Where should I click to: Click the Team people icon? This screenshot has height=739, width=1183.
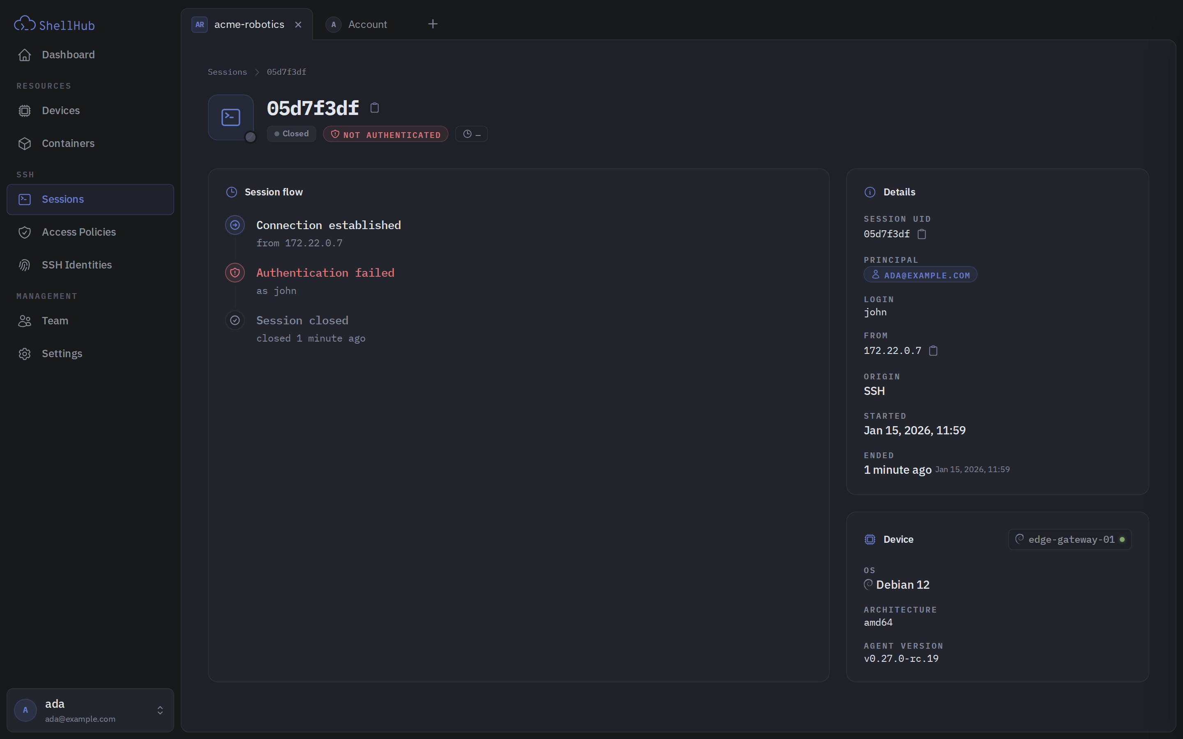(25, 321)
